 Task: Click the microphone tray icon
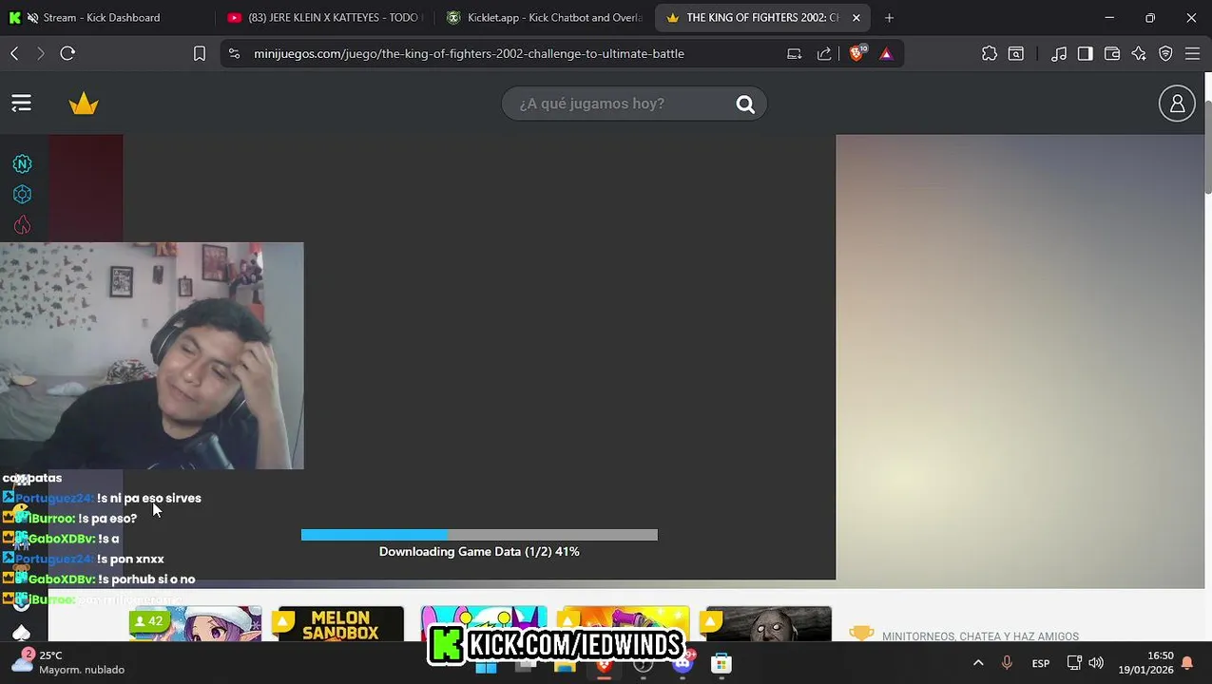(1008, 662)
